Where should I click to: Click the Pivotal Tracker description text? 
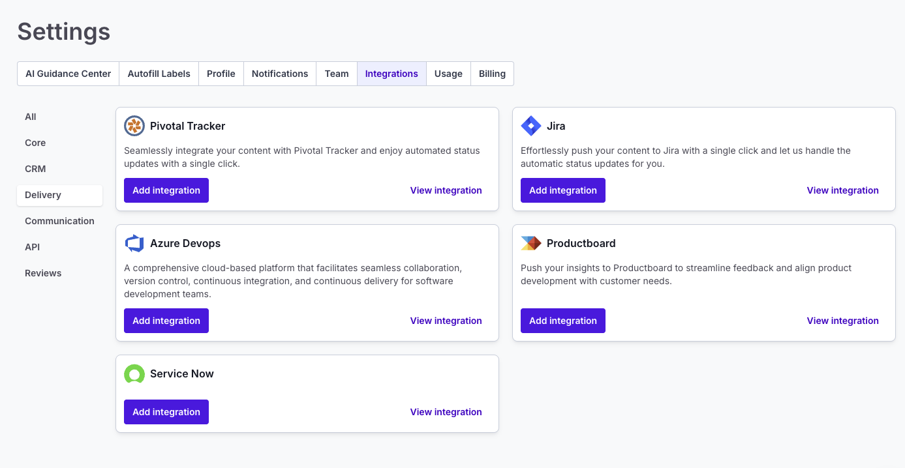tap(302, 157)
